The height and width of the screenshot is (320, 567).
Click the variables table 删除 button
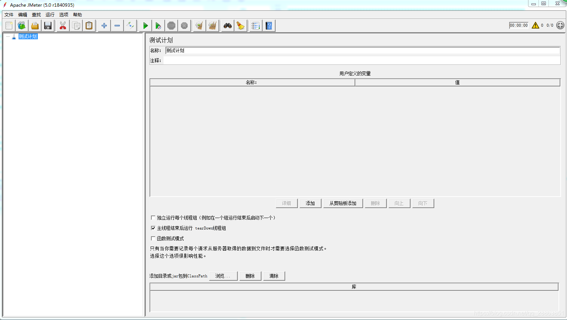tap(376, 203)
